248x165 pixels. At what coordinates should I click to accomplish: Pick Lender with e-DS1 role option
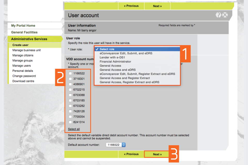pos(112,57)
